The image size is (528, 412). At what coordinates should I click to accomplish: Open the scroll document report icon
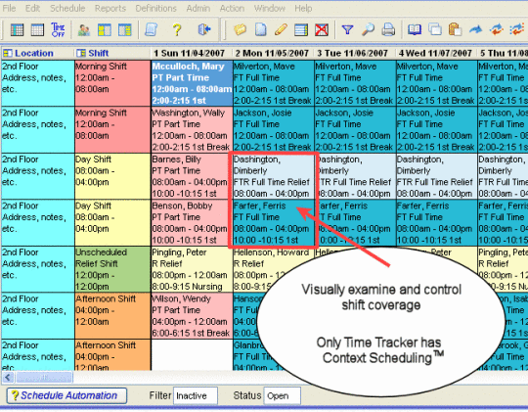[152, 29]
